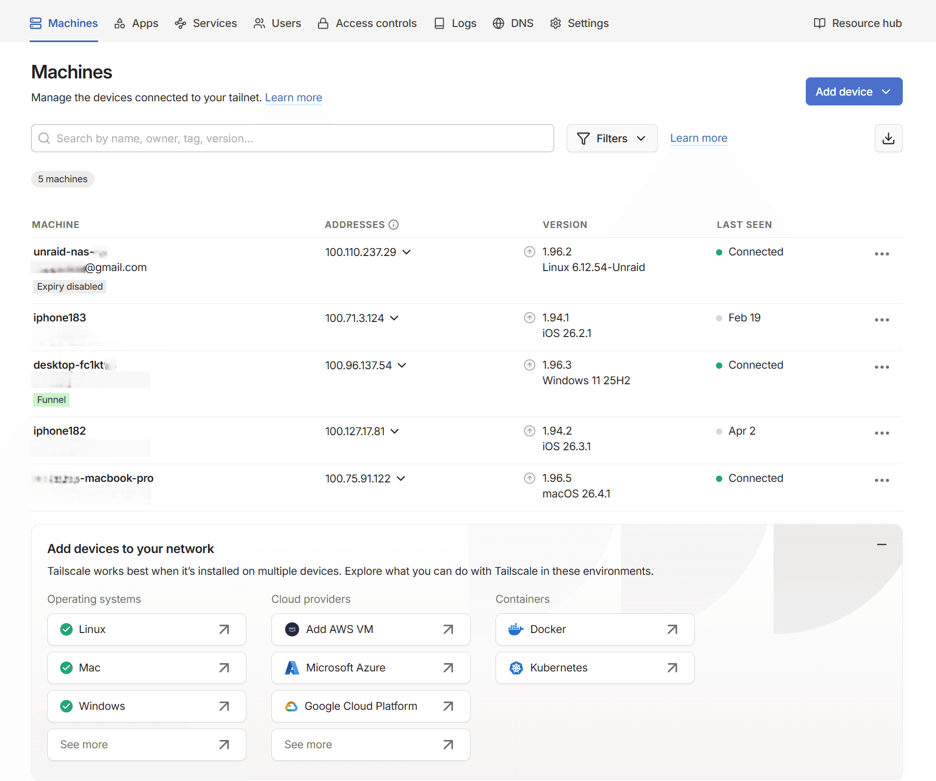Switch to the Users tab
Viewport: 936px width, 781px height.
278,23
